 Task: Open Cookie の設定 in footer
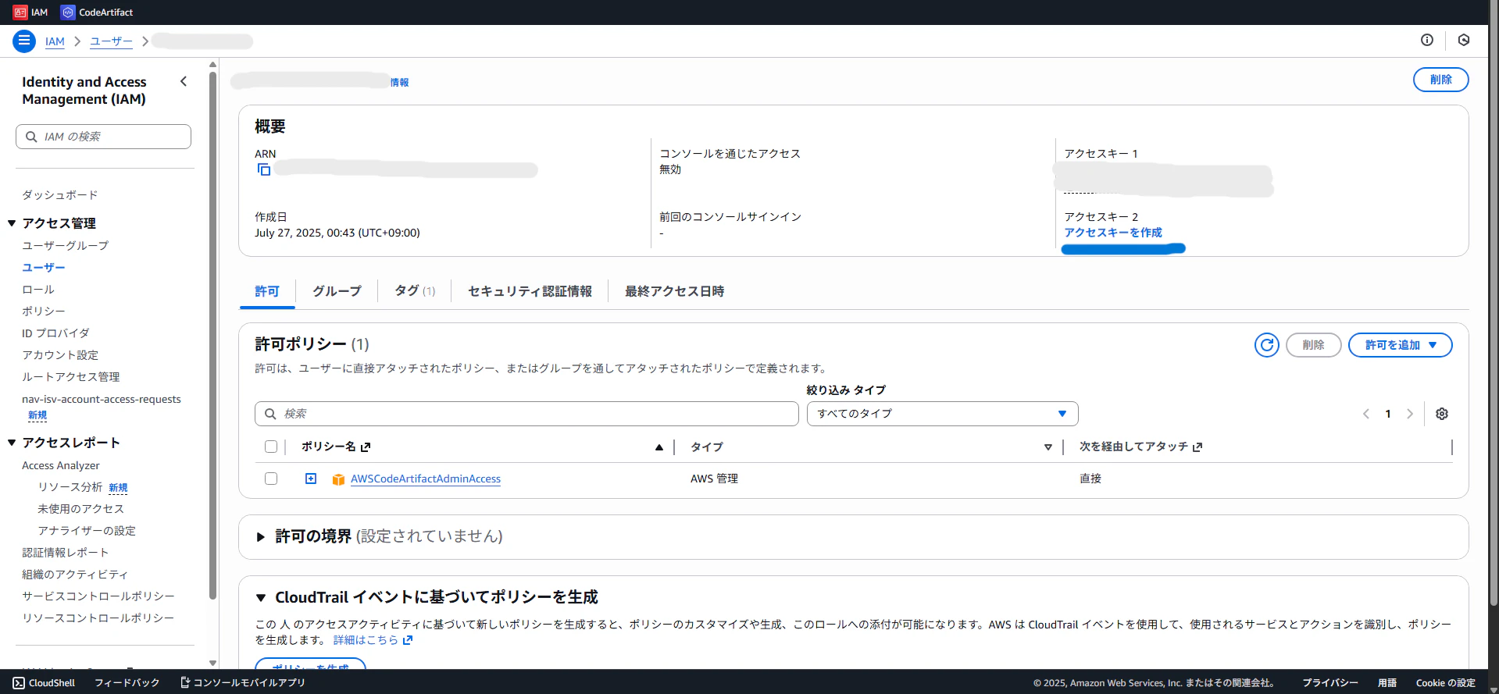(1446, 683)
